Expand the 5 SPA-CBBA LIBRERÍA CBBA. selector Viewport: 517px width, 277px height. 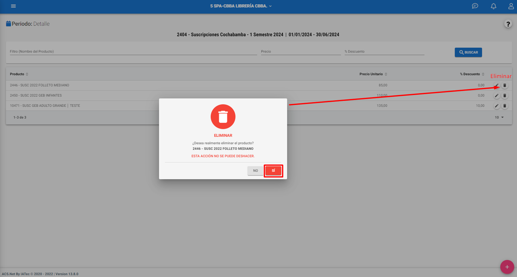241,6
